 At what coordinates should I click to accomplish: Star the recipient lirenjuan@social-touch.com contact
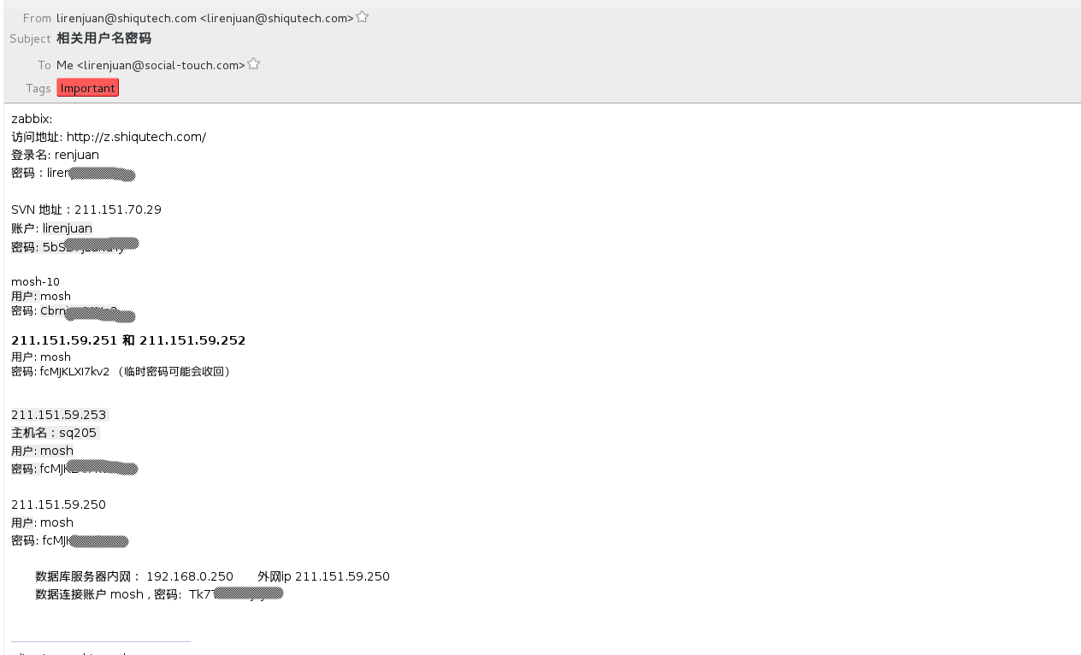[253, 64]
